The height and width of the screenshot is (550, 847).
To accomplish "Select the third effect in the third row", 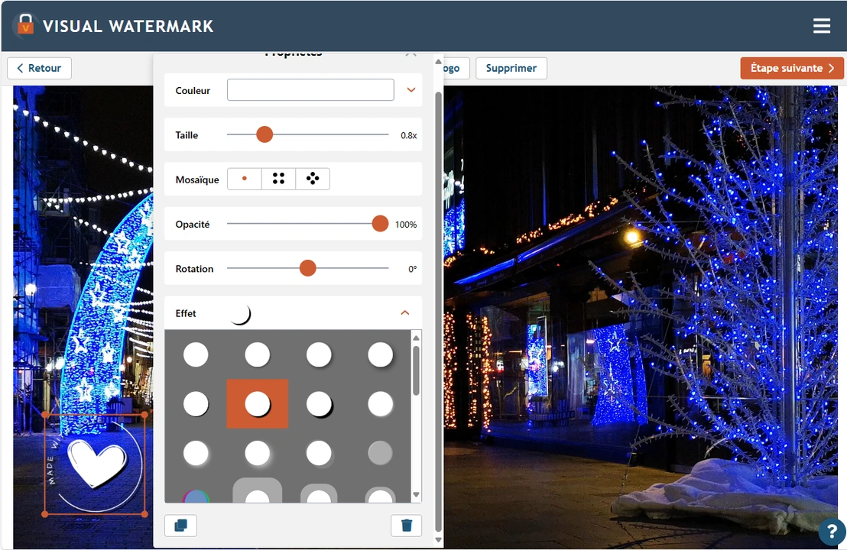I will click(x=320, y=453).
